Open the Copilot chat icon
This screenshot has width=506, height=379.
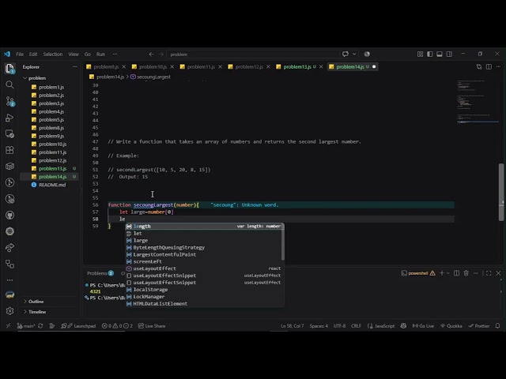point(346,54)
